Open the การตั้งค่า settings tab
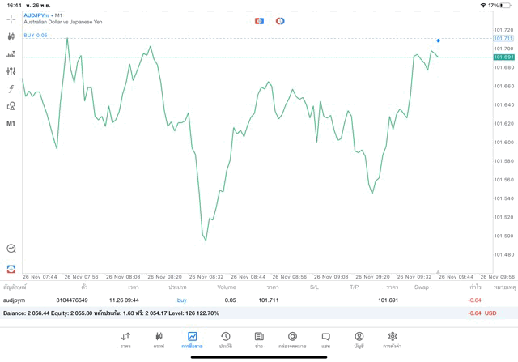518x362 pixels. [x=393, y=339]
